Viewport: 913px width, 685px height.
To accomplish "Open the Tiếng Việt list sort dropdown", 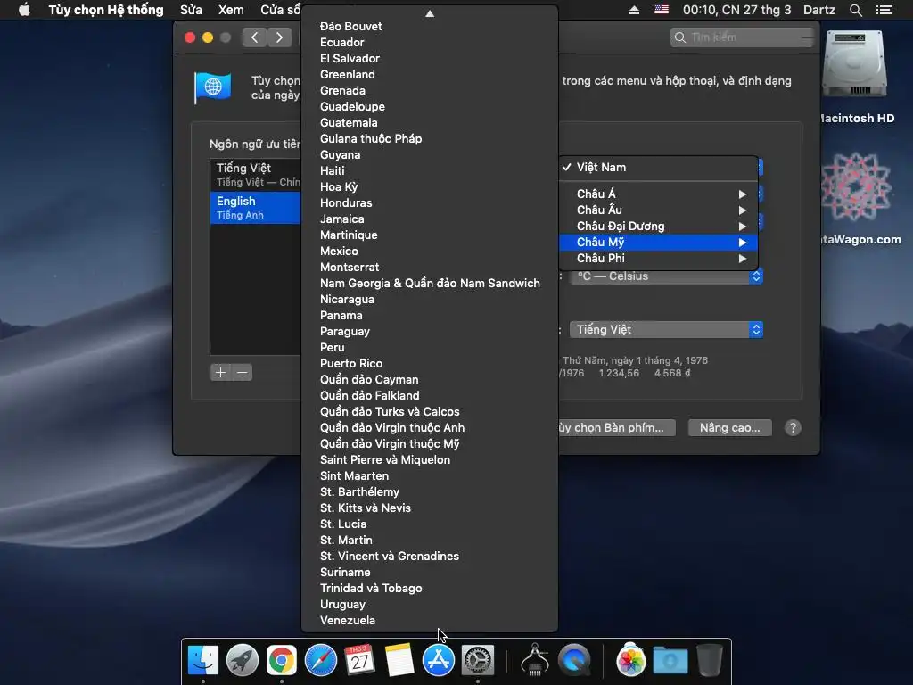I will coord(666,330).
